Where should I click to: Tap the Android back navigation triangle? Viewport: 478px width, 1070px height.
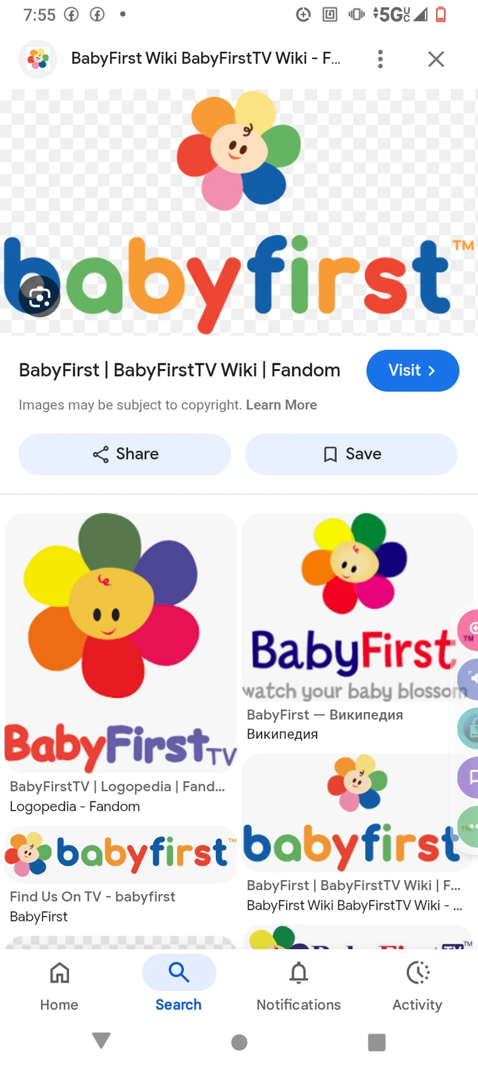[101, 1041]
